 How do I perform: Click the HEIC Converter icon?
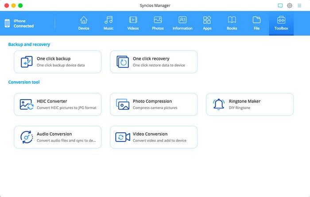tap(27, 104)
